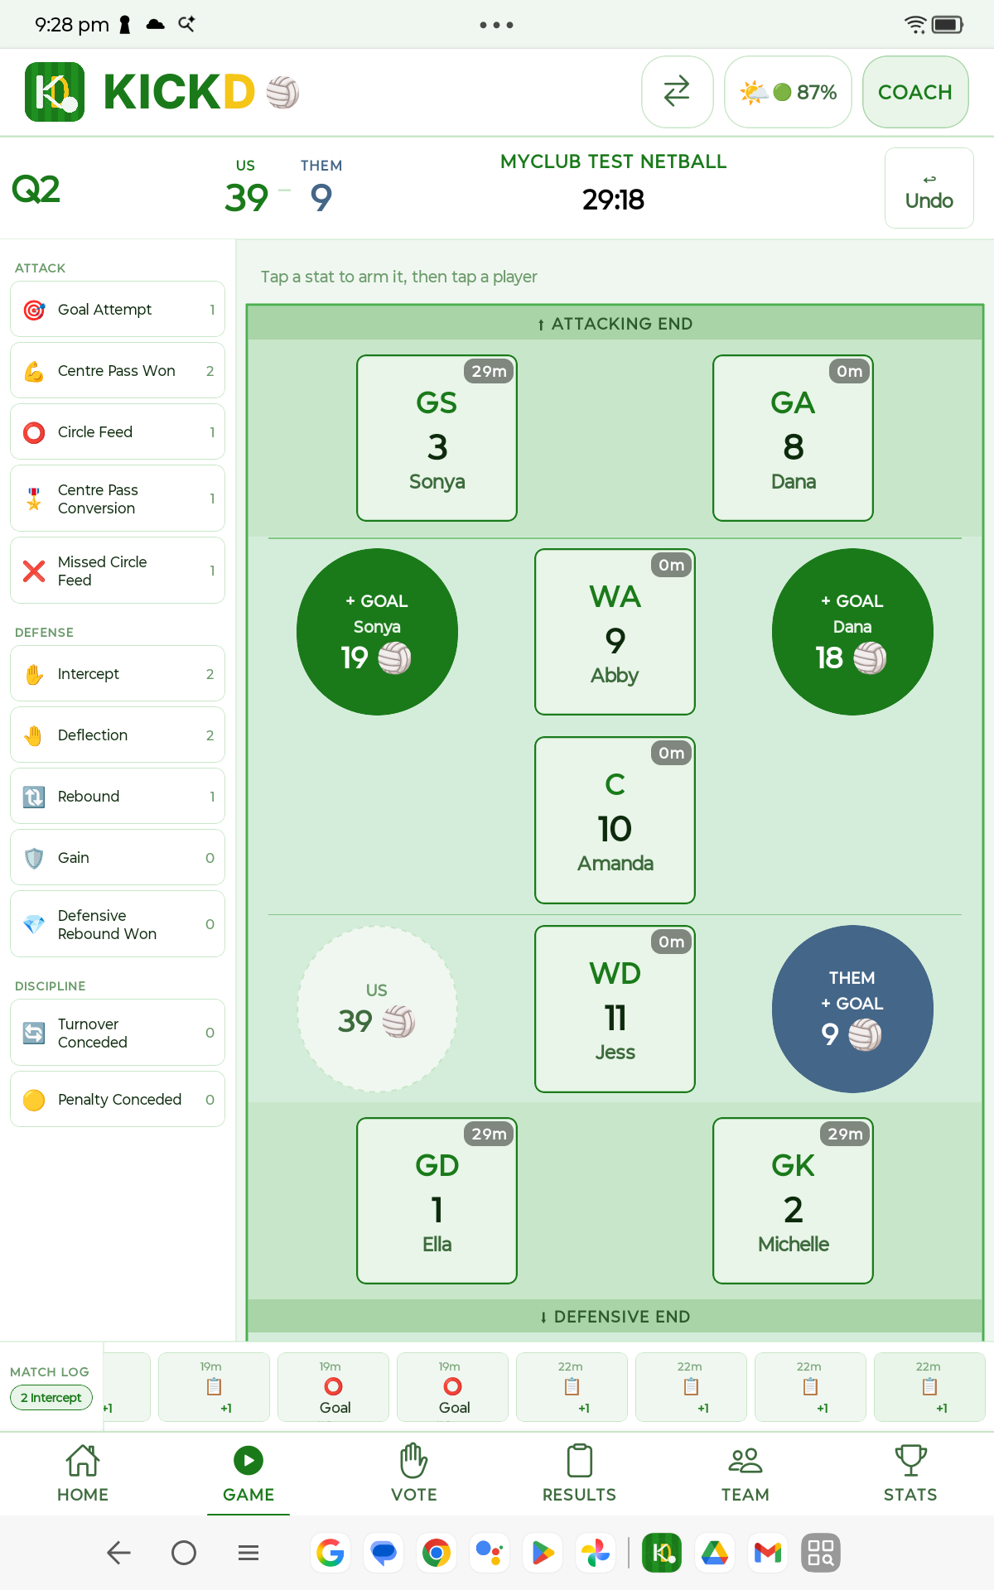Screen dimensions: 994x1590
Task: Record a THEM goal
Action: 852,1009
